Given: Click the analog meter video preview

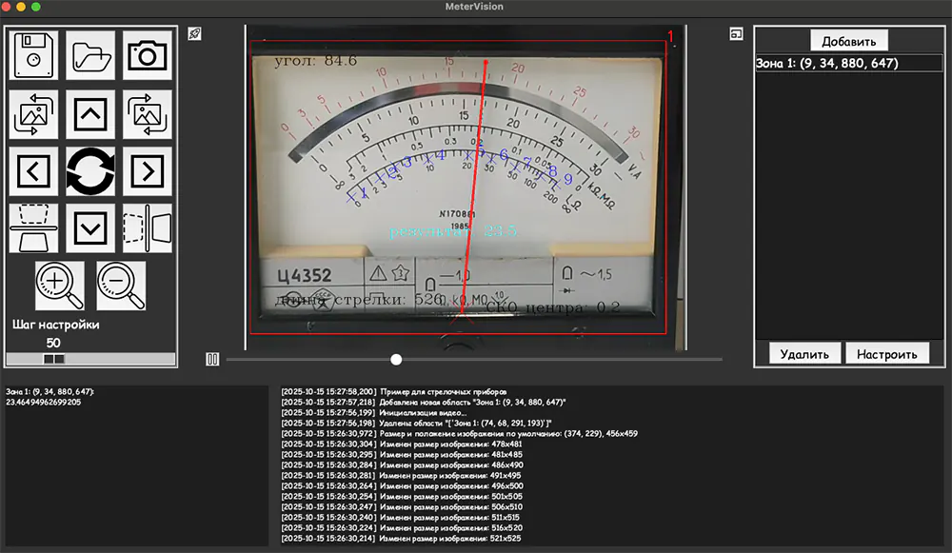Looking at the screenshot, I should point(466,187).
